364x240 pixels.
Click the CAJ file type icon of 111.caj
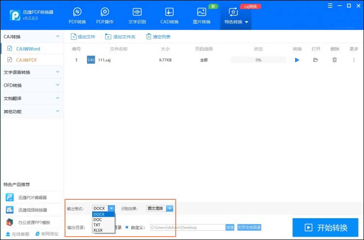(x=91, y=60)
